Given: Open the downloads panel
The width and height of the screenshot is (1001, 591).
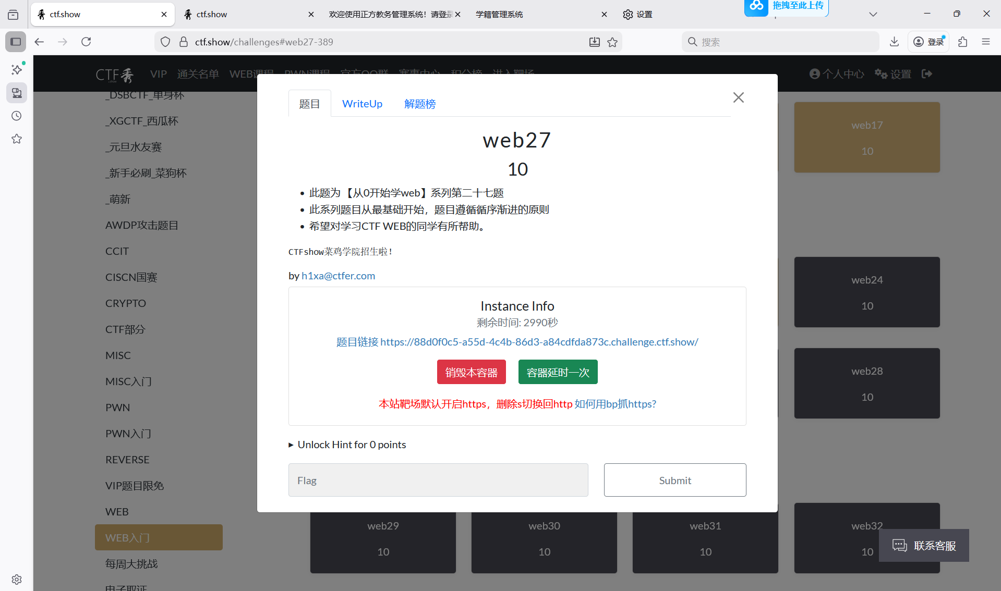Looking at the screenshot, I should tap(894, 42).
